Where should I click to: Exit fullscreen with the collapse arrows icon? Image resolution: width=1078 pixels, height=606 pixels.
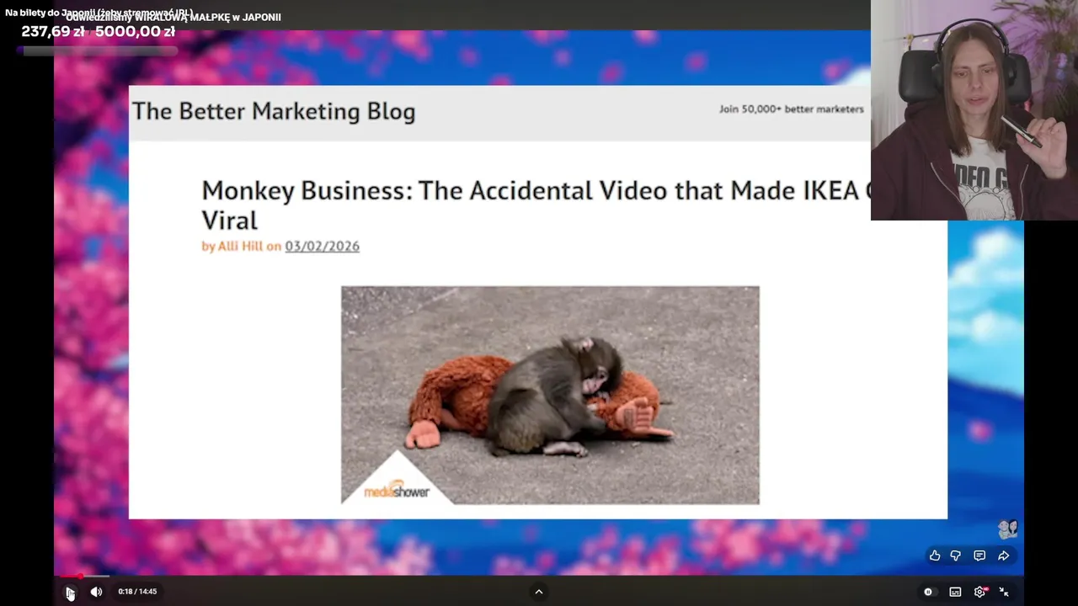(1004, 592)
